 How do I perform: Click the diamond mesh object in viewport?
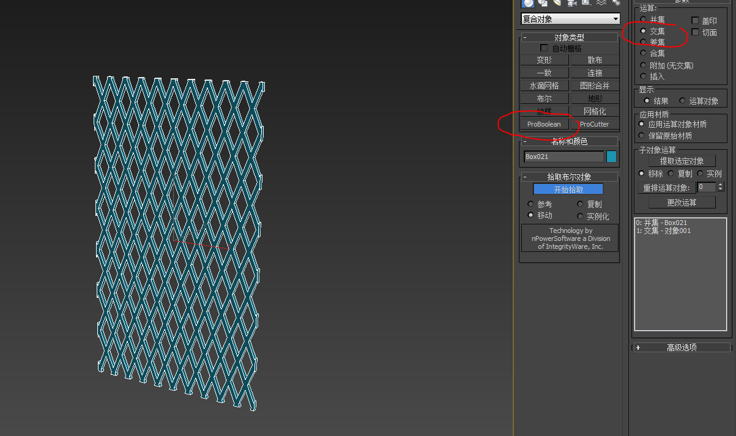click(180, 243)
